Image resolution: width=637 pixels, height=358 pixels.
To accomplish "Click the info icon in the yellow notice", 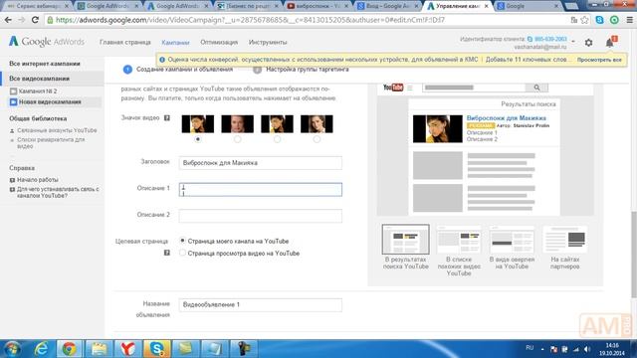I will [x=162, y=60].
